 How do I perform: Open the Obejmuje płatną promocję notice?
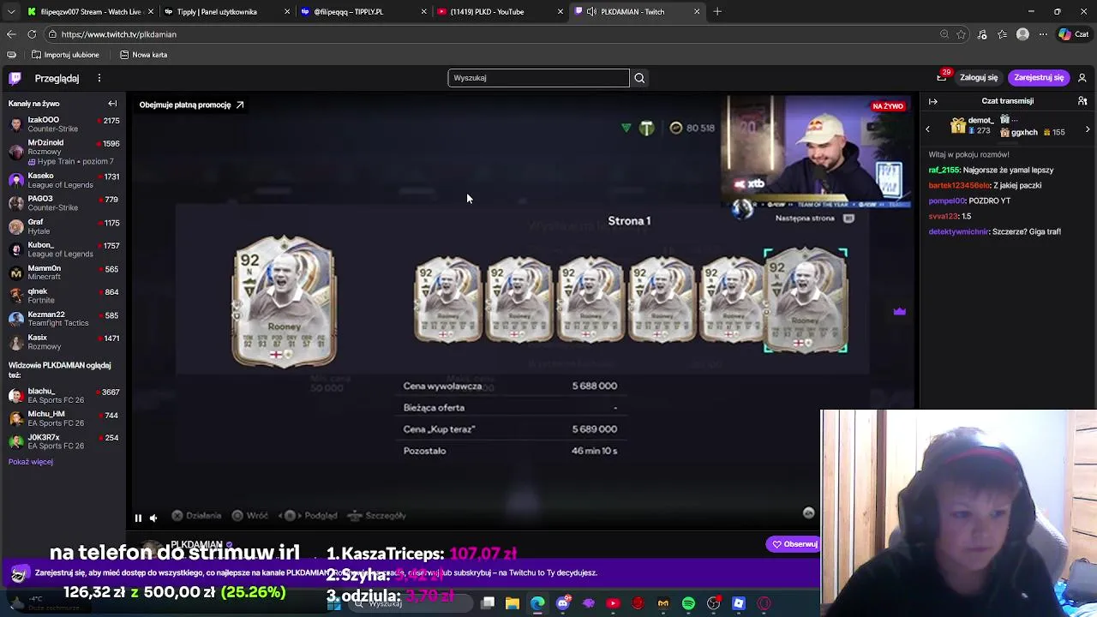tap(191, 105)
